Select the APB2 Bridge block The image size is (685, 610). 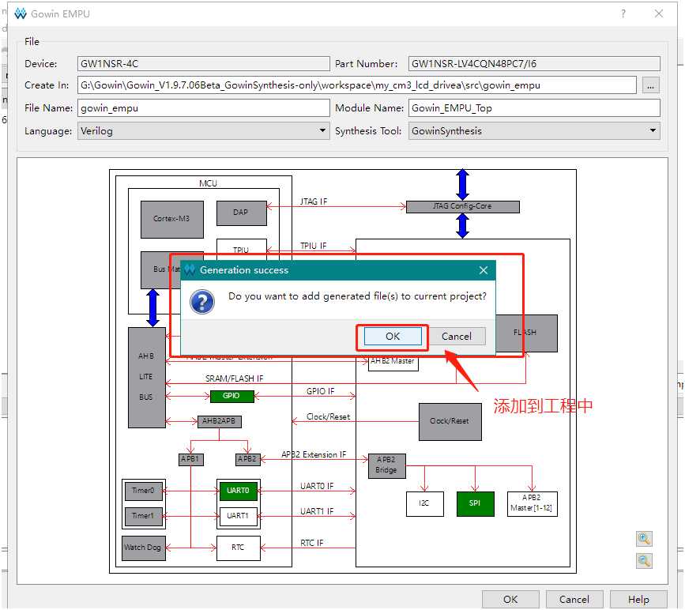point(386,466)
